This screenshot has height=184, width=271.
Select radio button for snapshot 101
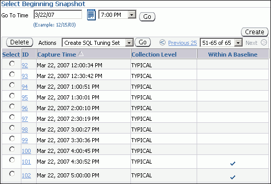(12, 160)
